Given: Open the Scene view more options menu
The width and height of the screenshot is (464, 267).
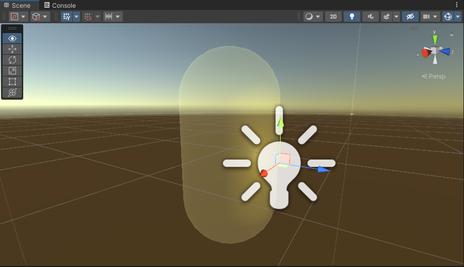Looking at the screenshot, I should coord(457,5).
